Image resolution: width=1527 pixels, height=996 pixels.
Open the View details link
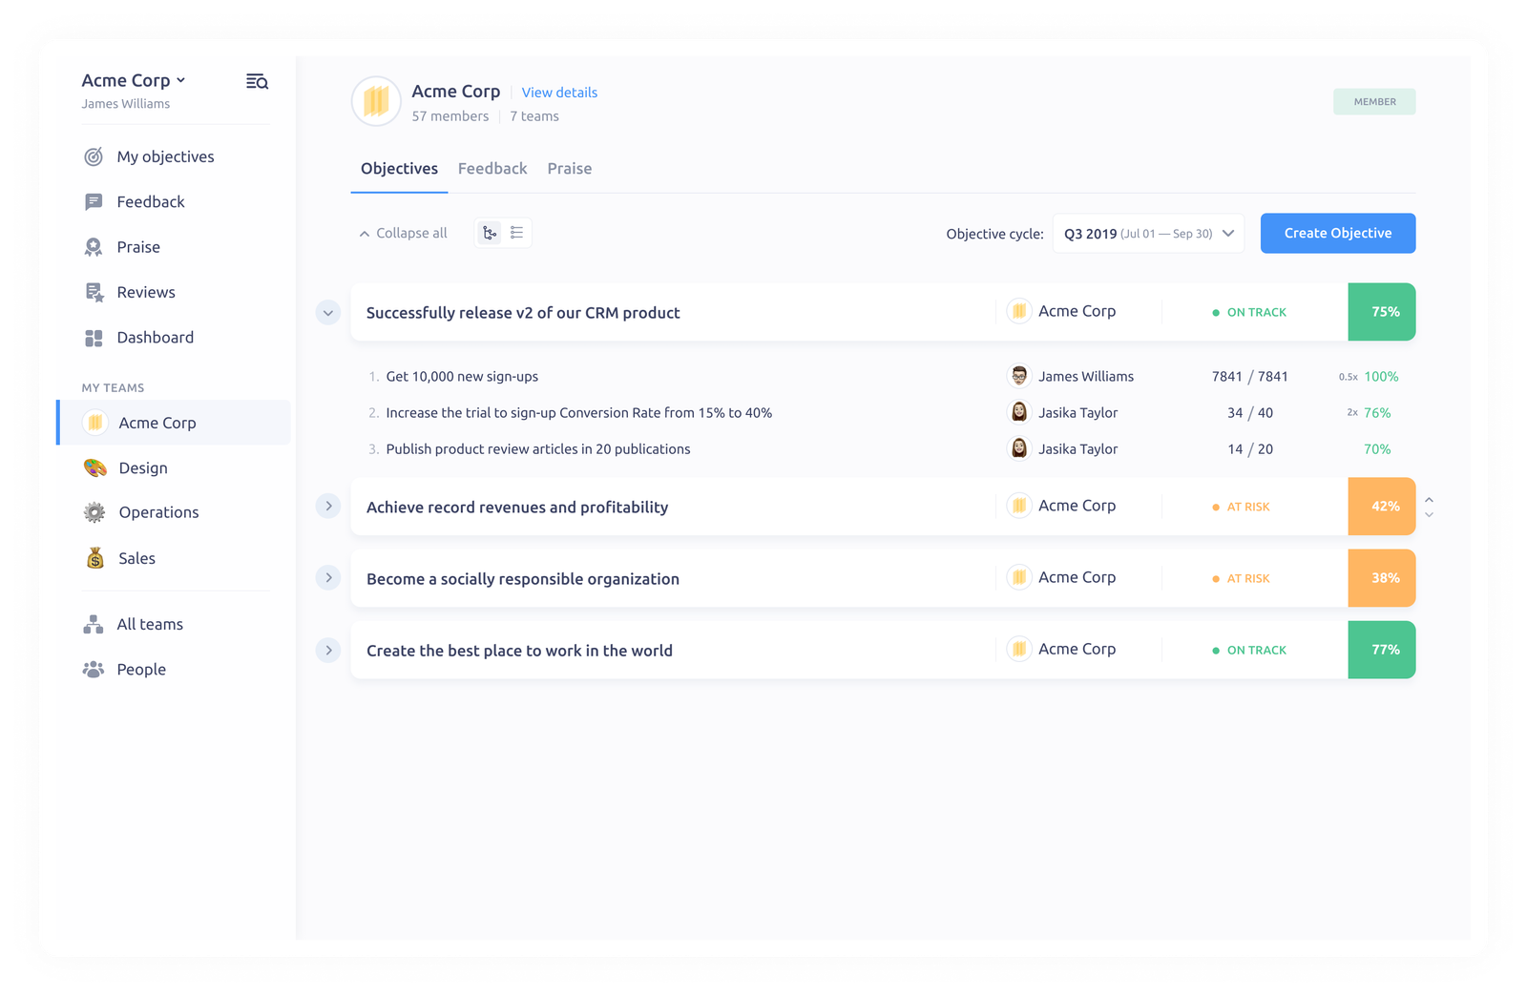click(x=559, y=92)
